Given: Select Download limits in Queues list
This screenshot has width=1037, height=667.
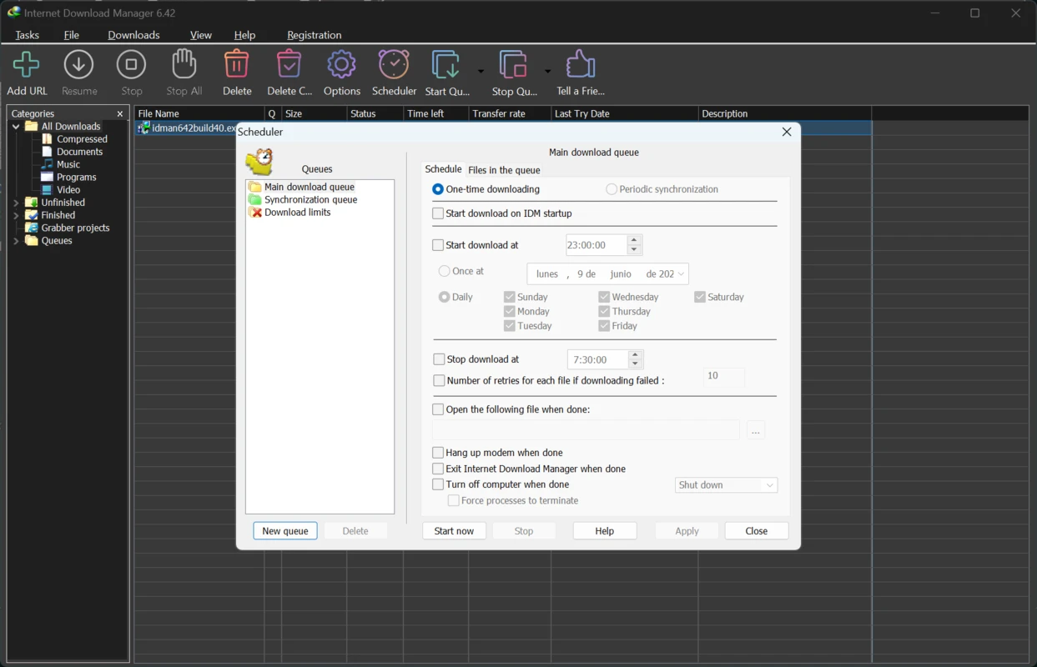Looking at the screenshot, I should pos(297,212).
